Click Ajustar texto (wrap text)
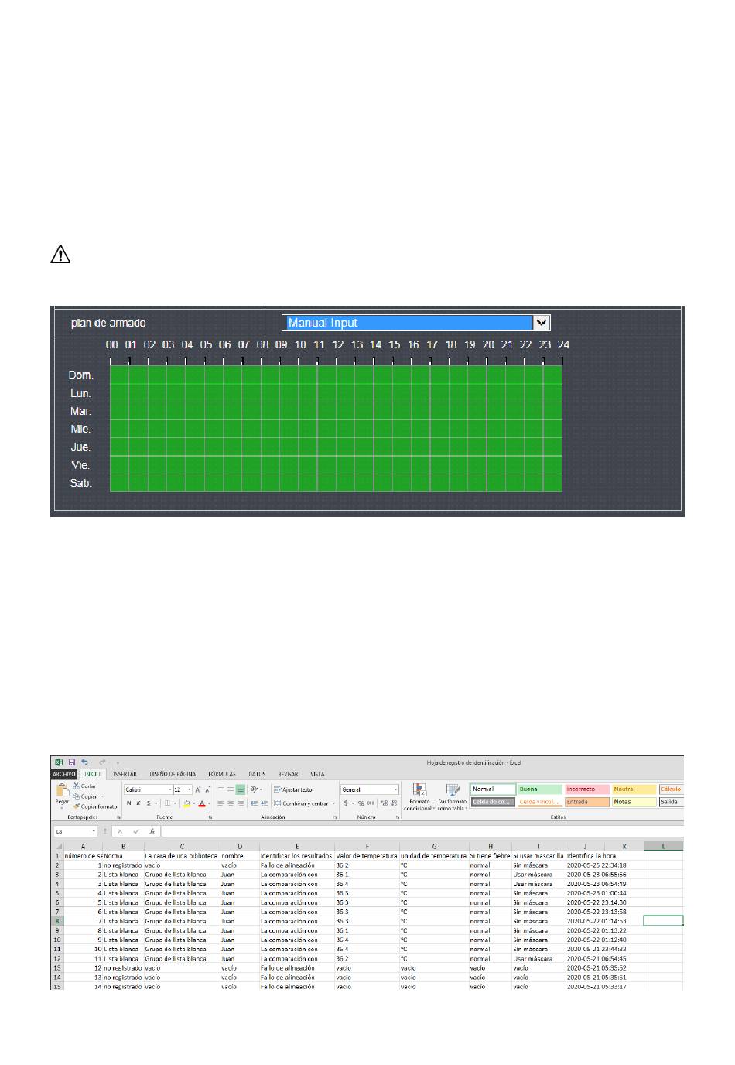 293,789
